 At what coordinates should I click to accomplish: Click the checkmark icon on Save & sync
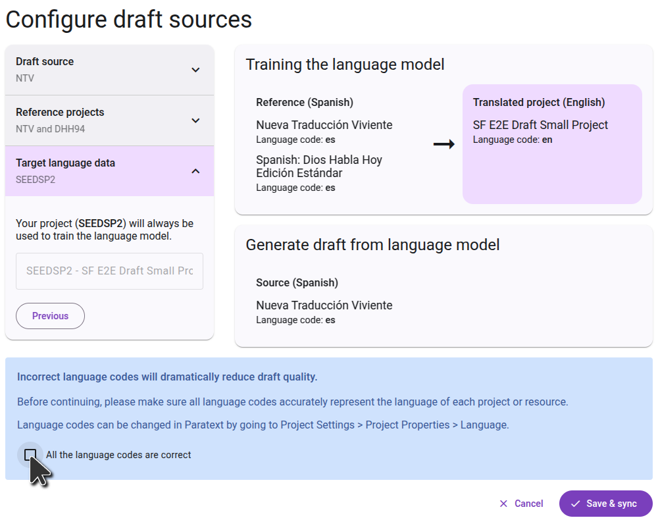tap(575, 504)
